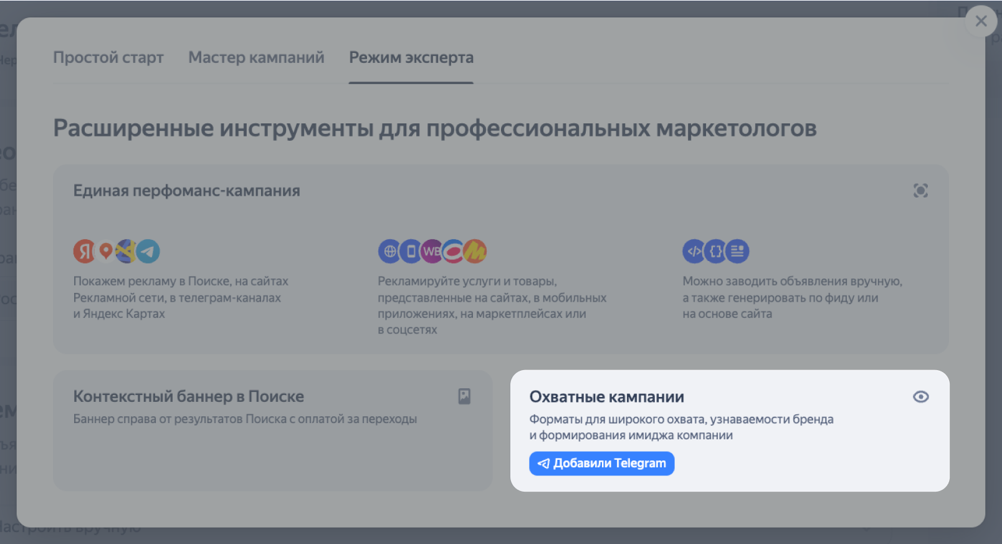Open the Мастер кампаний tab

coord(256,57)
